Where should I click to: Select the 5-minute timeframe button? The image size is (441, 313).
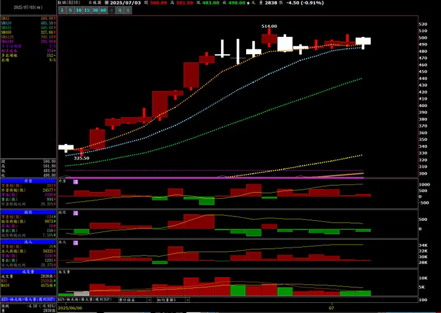coord(70,10)
